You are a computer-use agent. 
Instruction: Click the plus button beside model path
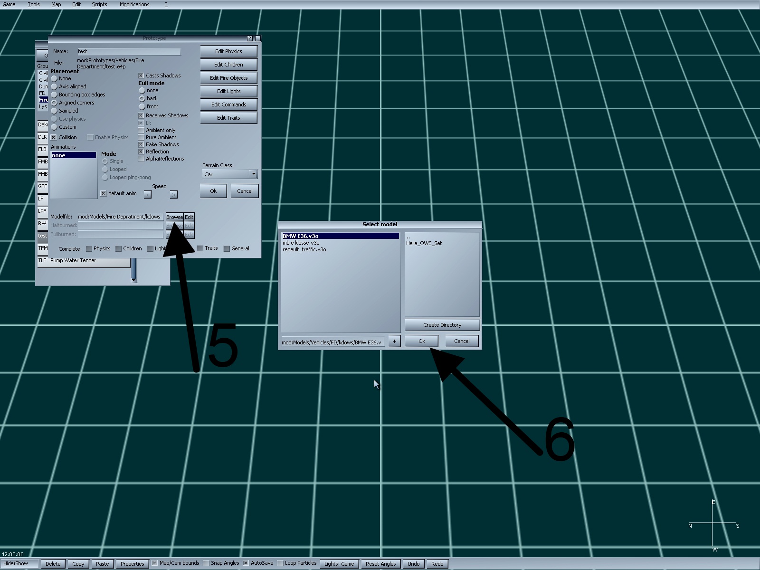[x=394, y=341]
